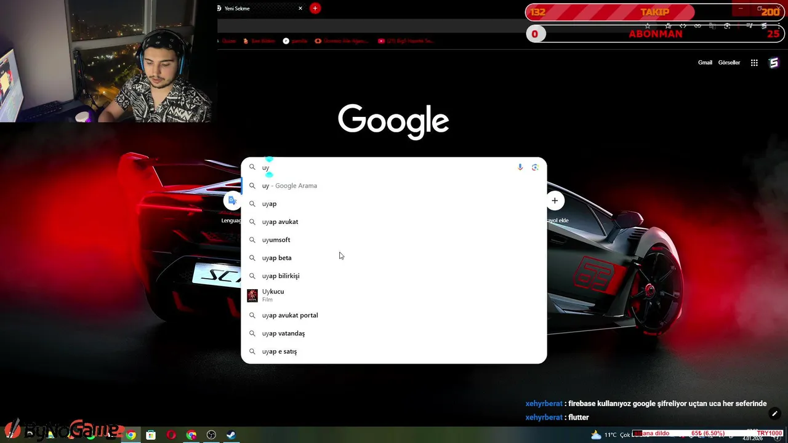Screen dimensions: 788x443
Task: Choose the 'uyap e satış' suggestion
Action: click(394, 351)
